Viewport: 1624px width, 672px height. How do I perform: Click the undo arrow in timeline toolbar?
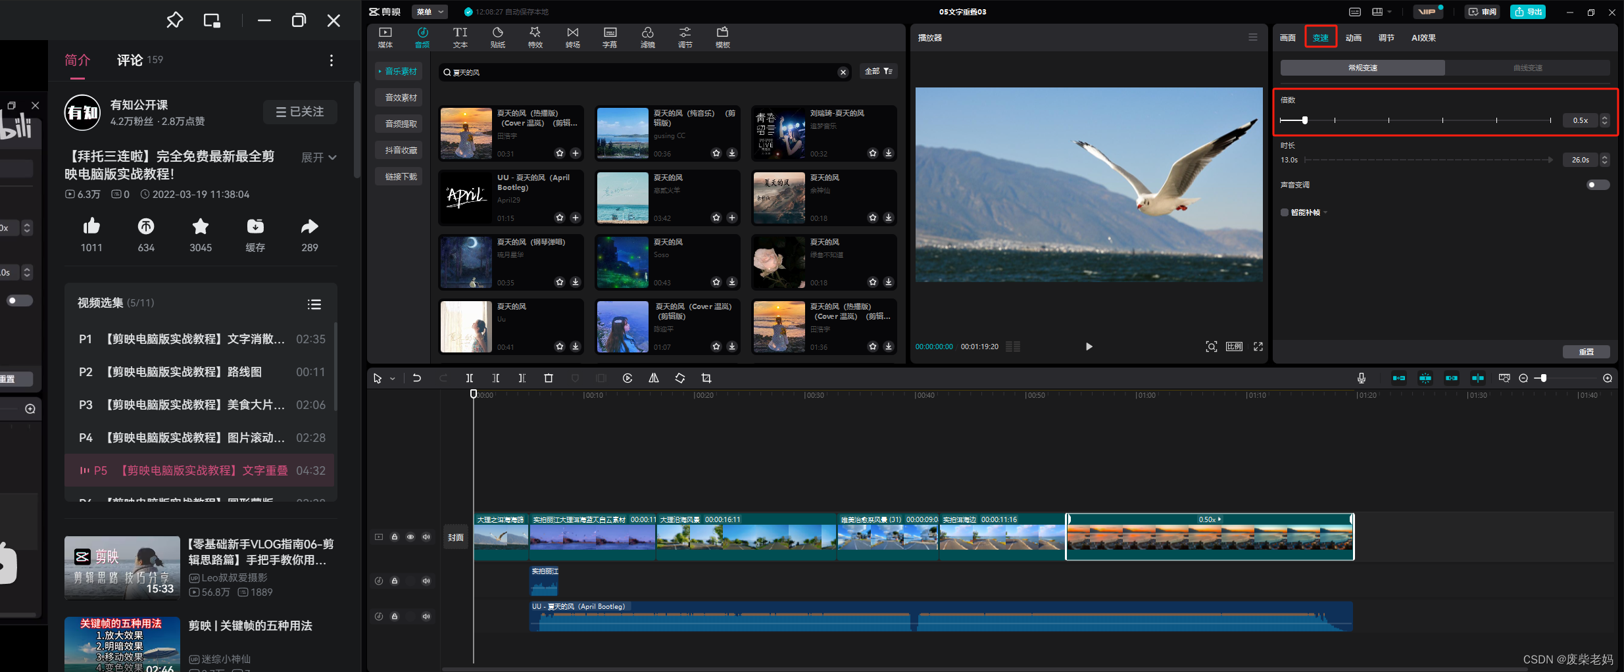[x=417, y=378]
